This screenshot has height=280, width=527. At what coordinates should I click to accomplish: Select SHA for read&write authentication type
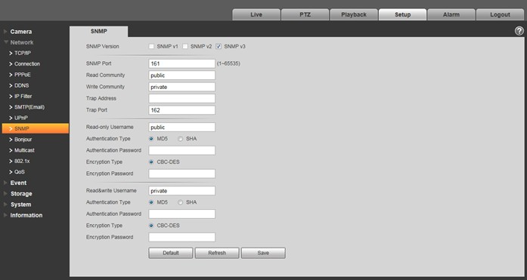181,202
